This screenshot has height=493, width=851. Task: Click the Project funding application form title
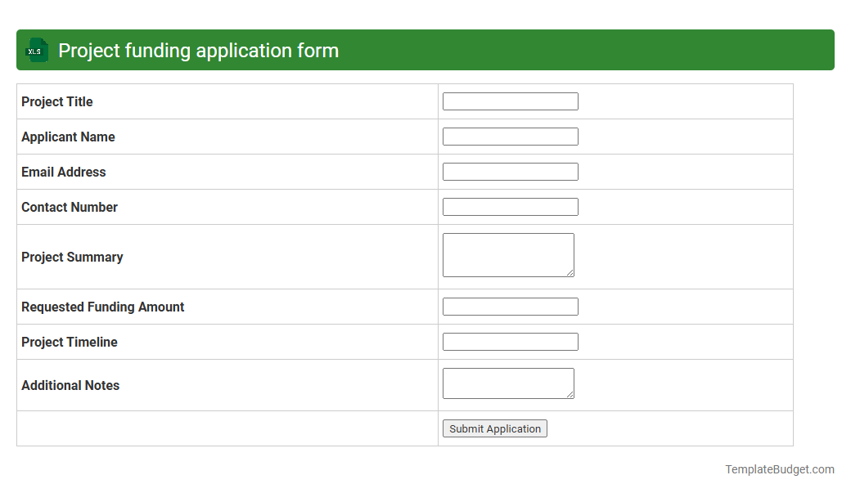[x=196, y=50]
